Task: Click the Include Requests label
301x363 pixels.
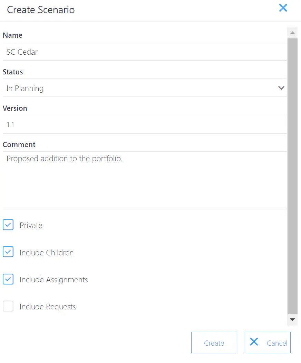Action: 48,307
